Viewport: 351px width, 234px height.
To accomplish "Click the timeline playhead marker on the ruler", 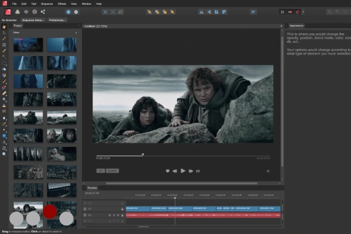I will [x=175, y=198].
